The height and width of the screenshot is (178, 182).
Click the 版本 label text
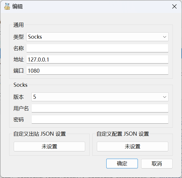point(19,97)
